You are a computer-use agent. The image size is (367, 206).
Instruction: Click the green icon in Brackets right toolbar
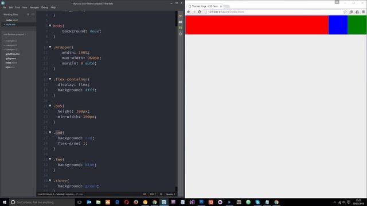click(181, 28)
